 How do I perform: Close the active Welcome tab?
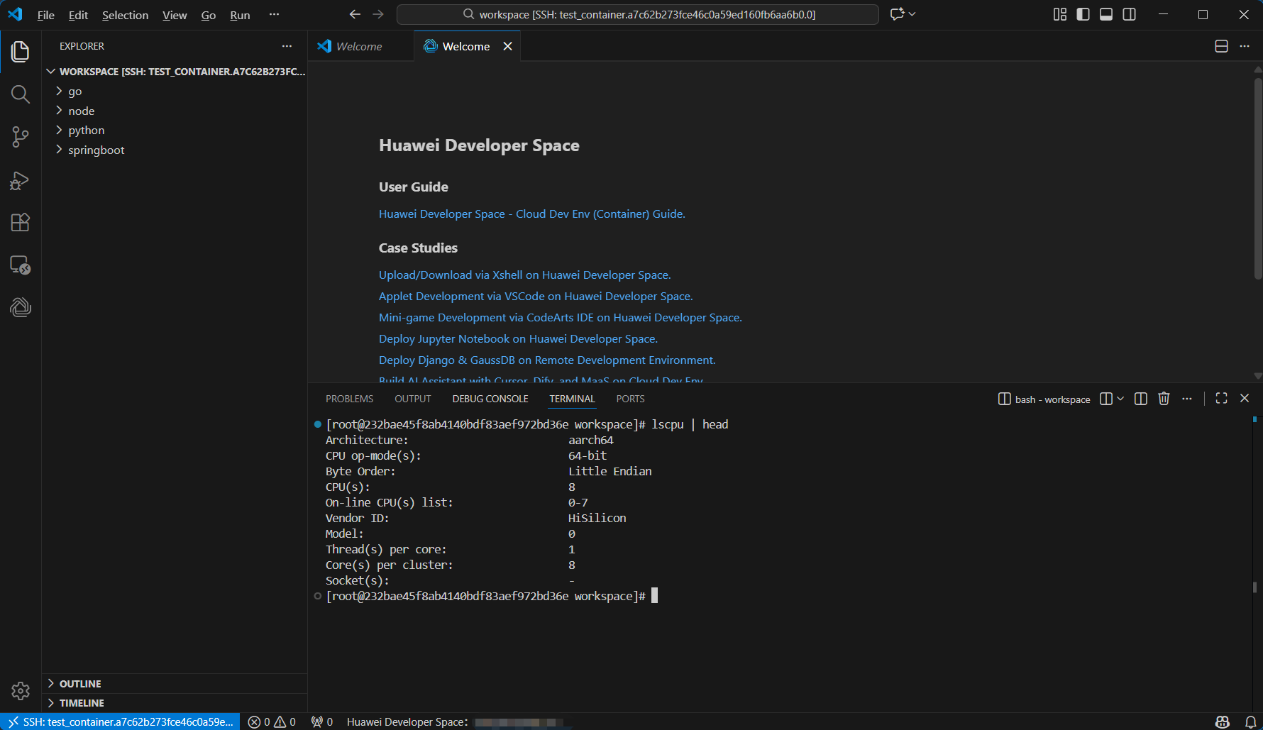pos(508,46)
